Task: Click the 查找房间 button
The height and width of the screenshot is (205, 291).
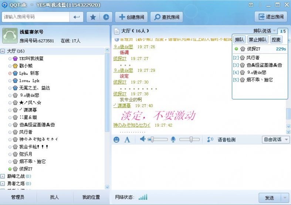Action: coord(166,17)
